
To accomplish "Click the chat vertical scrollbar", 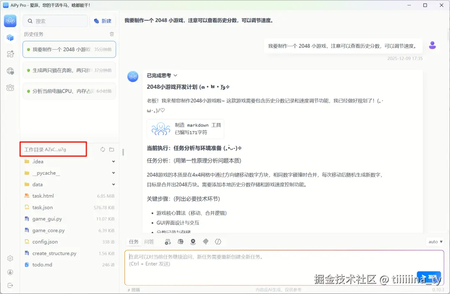I will click(x=448, y=35).
